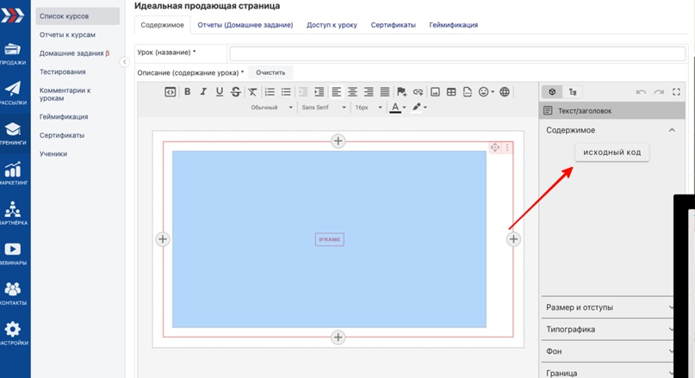
Task: Collapse the side menu with arrow
Action: click(x=125, y=62)
